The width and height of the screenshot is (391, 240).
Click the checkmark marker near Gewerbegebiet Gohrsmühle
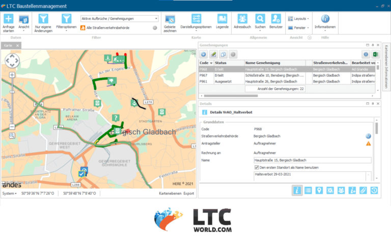coord(81,174)
